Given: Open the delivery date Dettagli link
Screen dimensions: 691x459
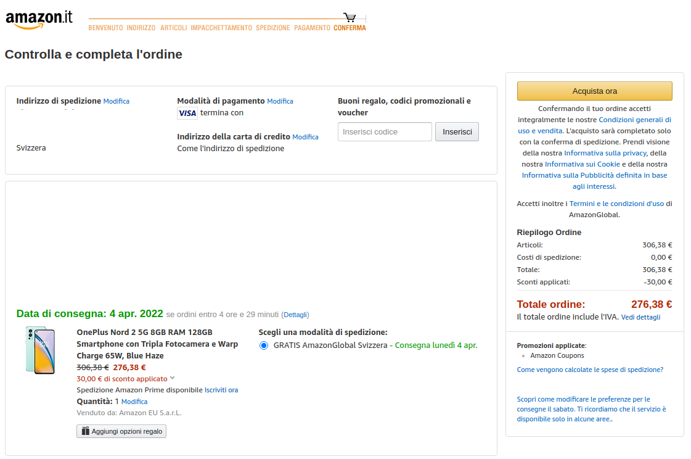Looking at the screenshot, I should (x=295, y=315).
